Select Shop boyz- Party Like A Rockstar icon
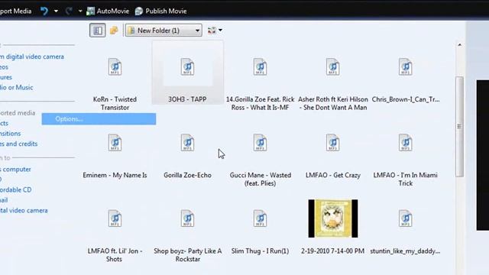489x275 pixels. pyautogui.click(x=187, y=218)
